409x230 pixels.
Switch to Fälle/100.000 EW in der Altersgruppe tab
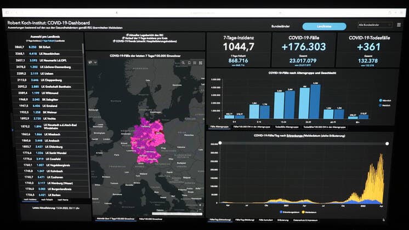tap(252, 127)
